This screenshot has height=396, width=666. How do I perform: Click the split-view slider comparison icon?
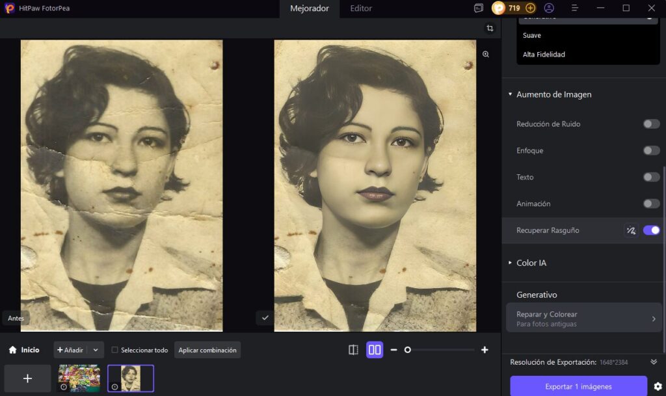[x=353, y=350]
